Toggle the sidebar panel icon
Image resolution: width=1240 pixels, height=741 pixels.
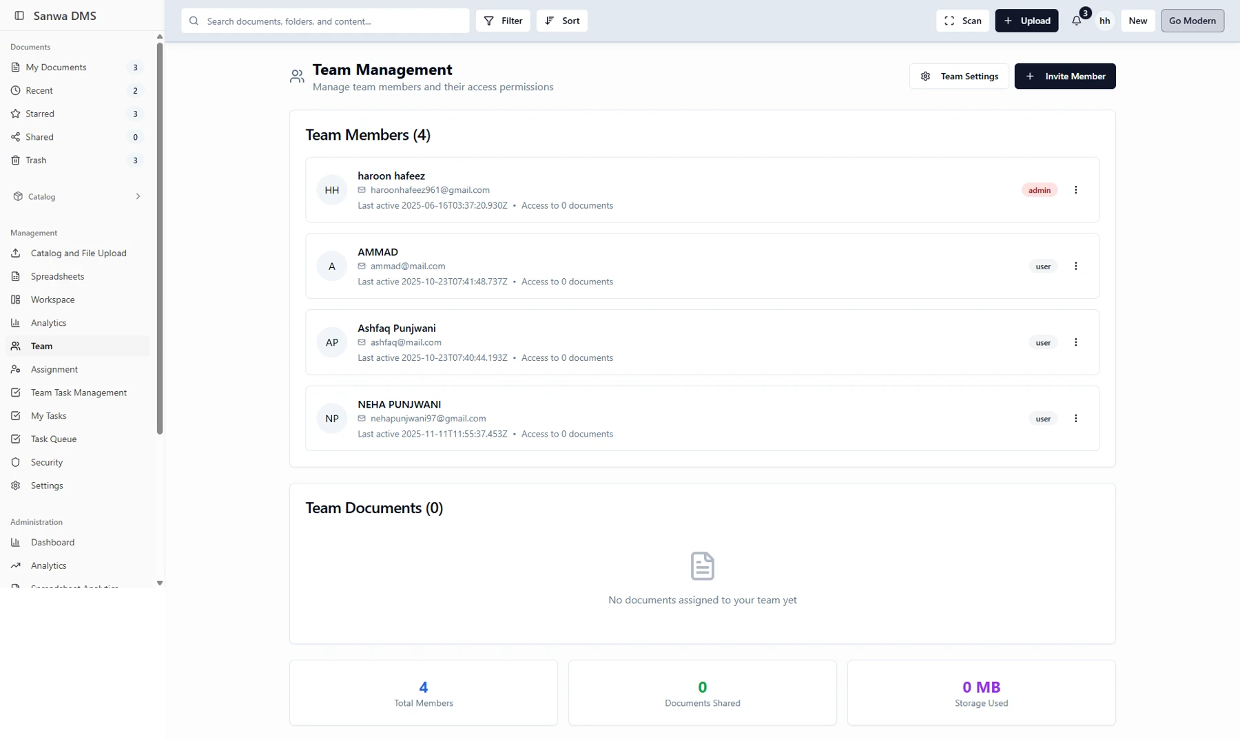[x=19, y=15]
